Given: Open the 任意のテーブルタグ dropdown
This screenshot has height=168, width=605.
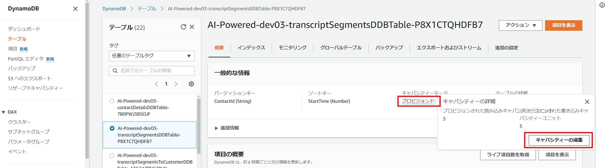Looking at the screenshot, I should pos(152,56).
